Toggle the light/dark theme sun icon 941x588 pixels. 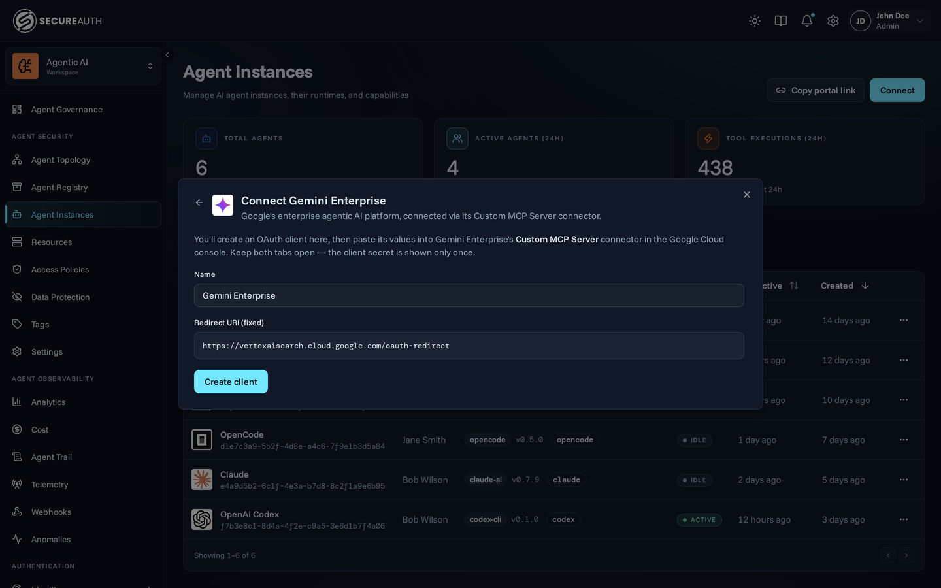[755, 21]
